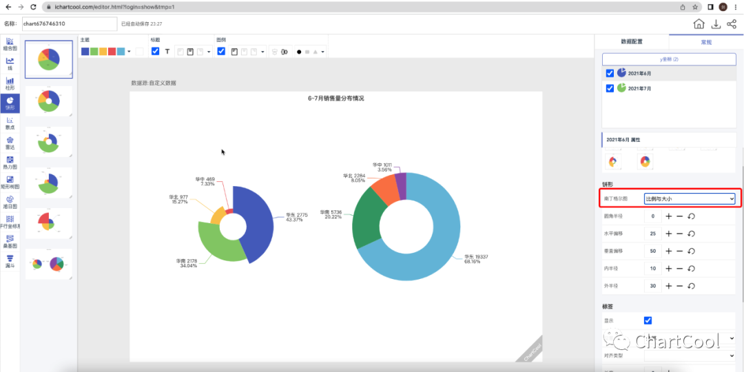This screenshot has height=372, width=744.
Task: Choose the first pie chart template thumbnail
Action: [49, 59]
